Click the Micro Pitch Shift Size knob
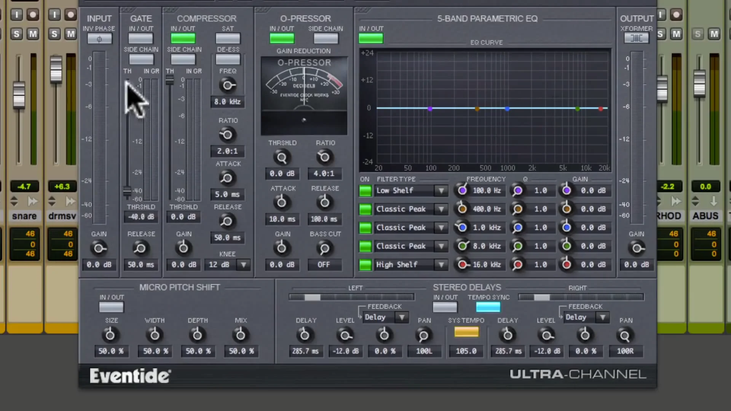The image size is (731, 411). (x=110, y=335)
